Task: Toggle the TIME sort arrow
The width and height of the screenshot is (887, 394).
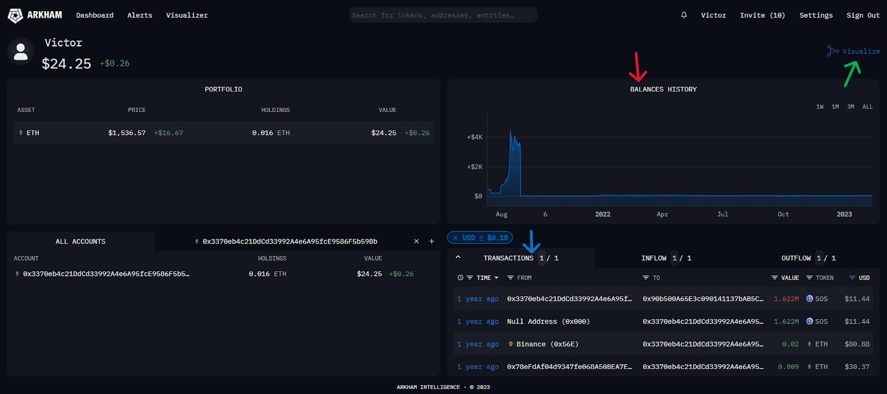Action: tap(496, 277)
